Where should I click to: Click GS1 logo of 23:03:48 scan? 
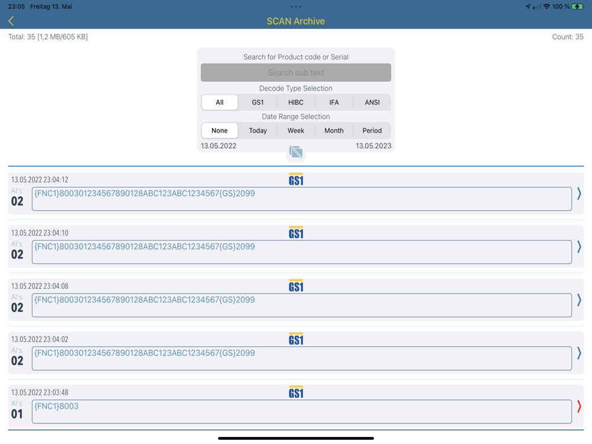[x=296, y=392]
